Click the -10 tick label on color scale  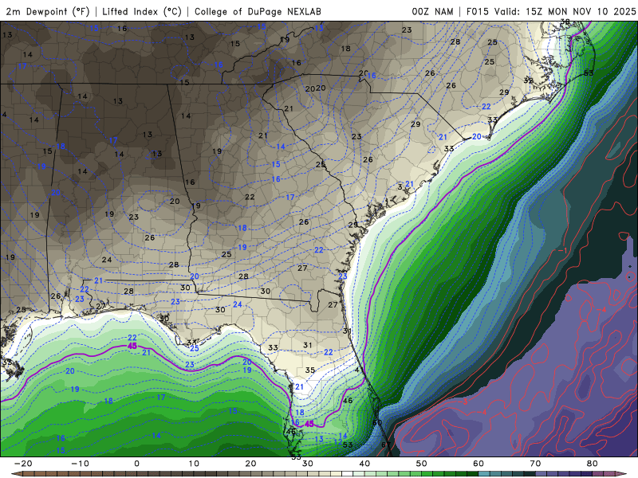[x=80, y=464]
